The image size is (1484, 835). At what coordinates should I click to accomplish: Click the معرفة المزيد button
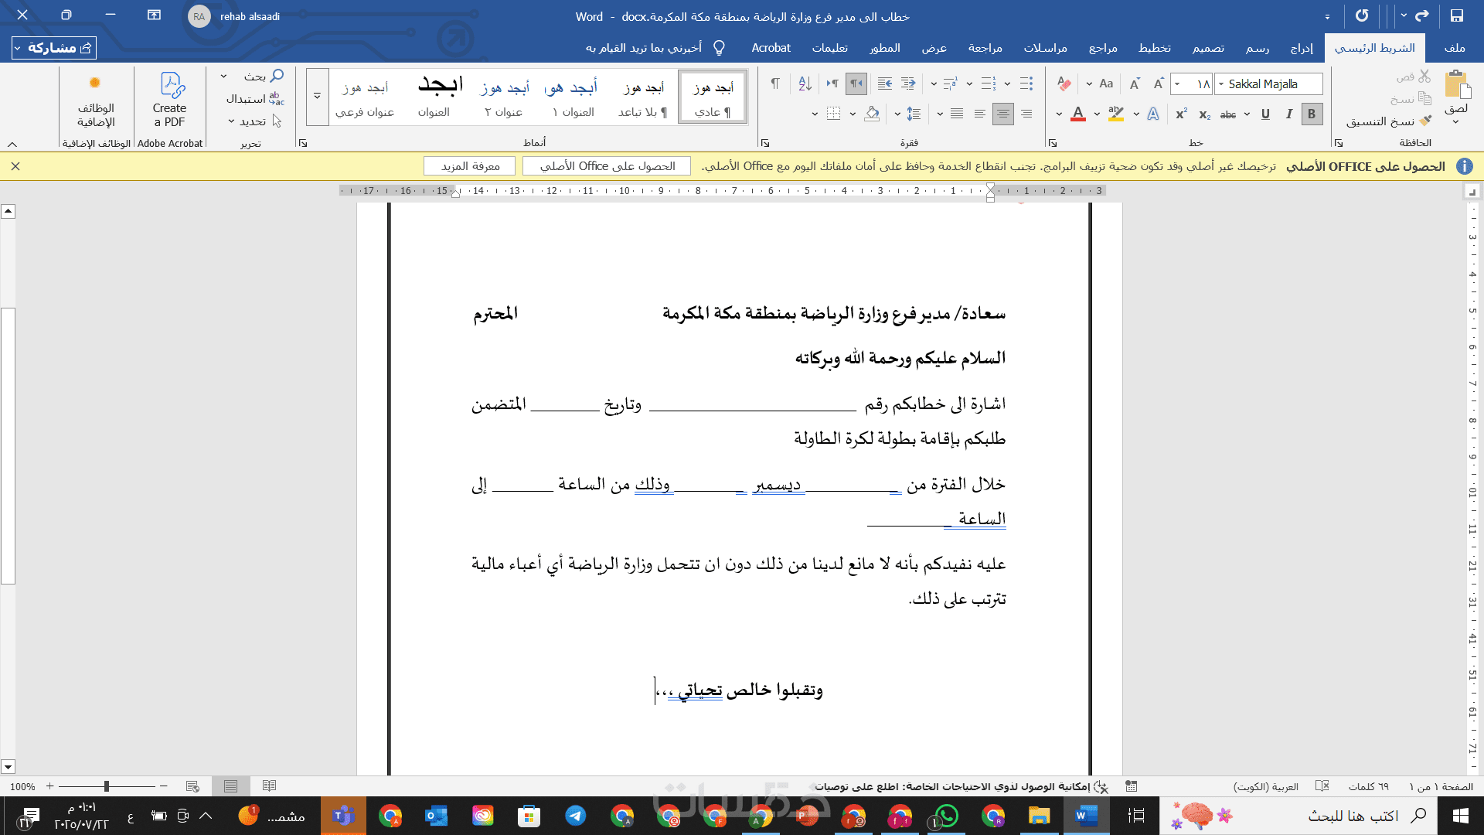point(470,166)
